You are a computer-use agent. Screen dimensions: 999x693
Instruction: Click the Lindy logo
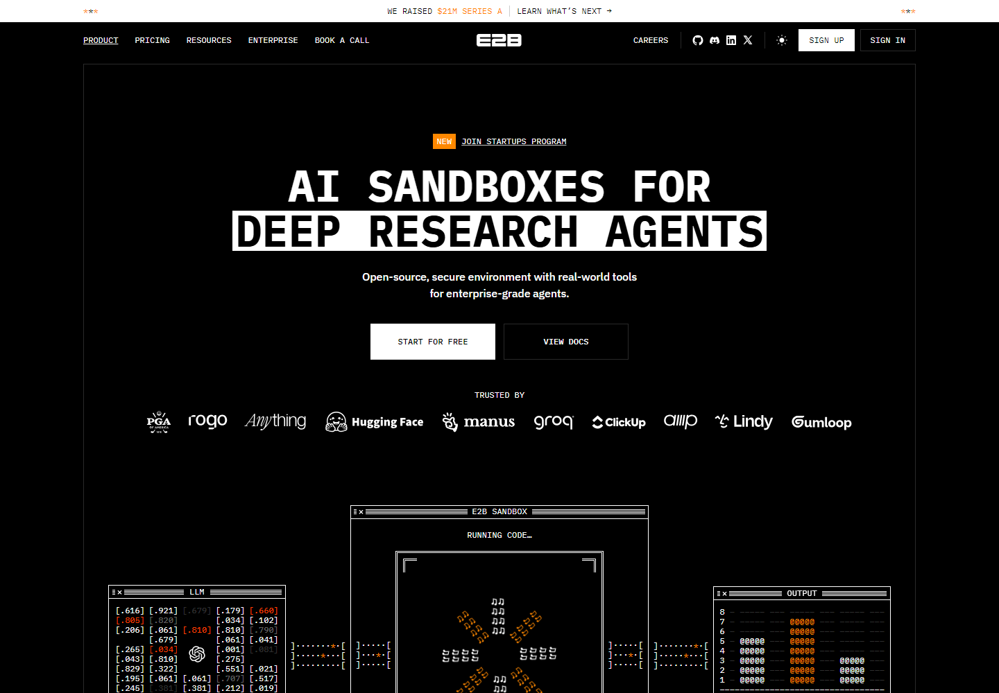coord(744,421)
